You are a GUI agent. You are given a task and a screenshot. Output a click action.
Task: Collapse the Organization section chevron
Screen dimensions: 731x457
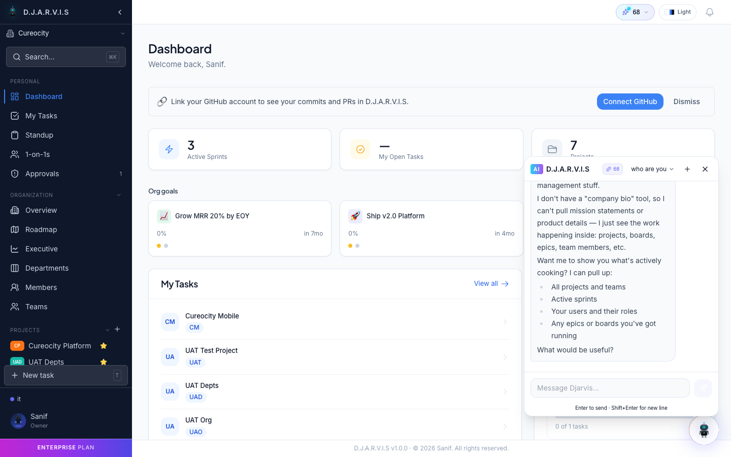coord(119,195)
